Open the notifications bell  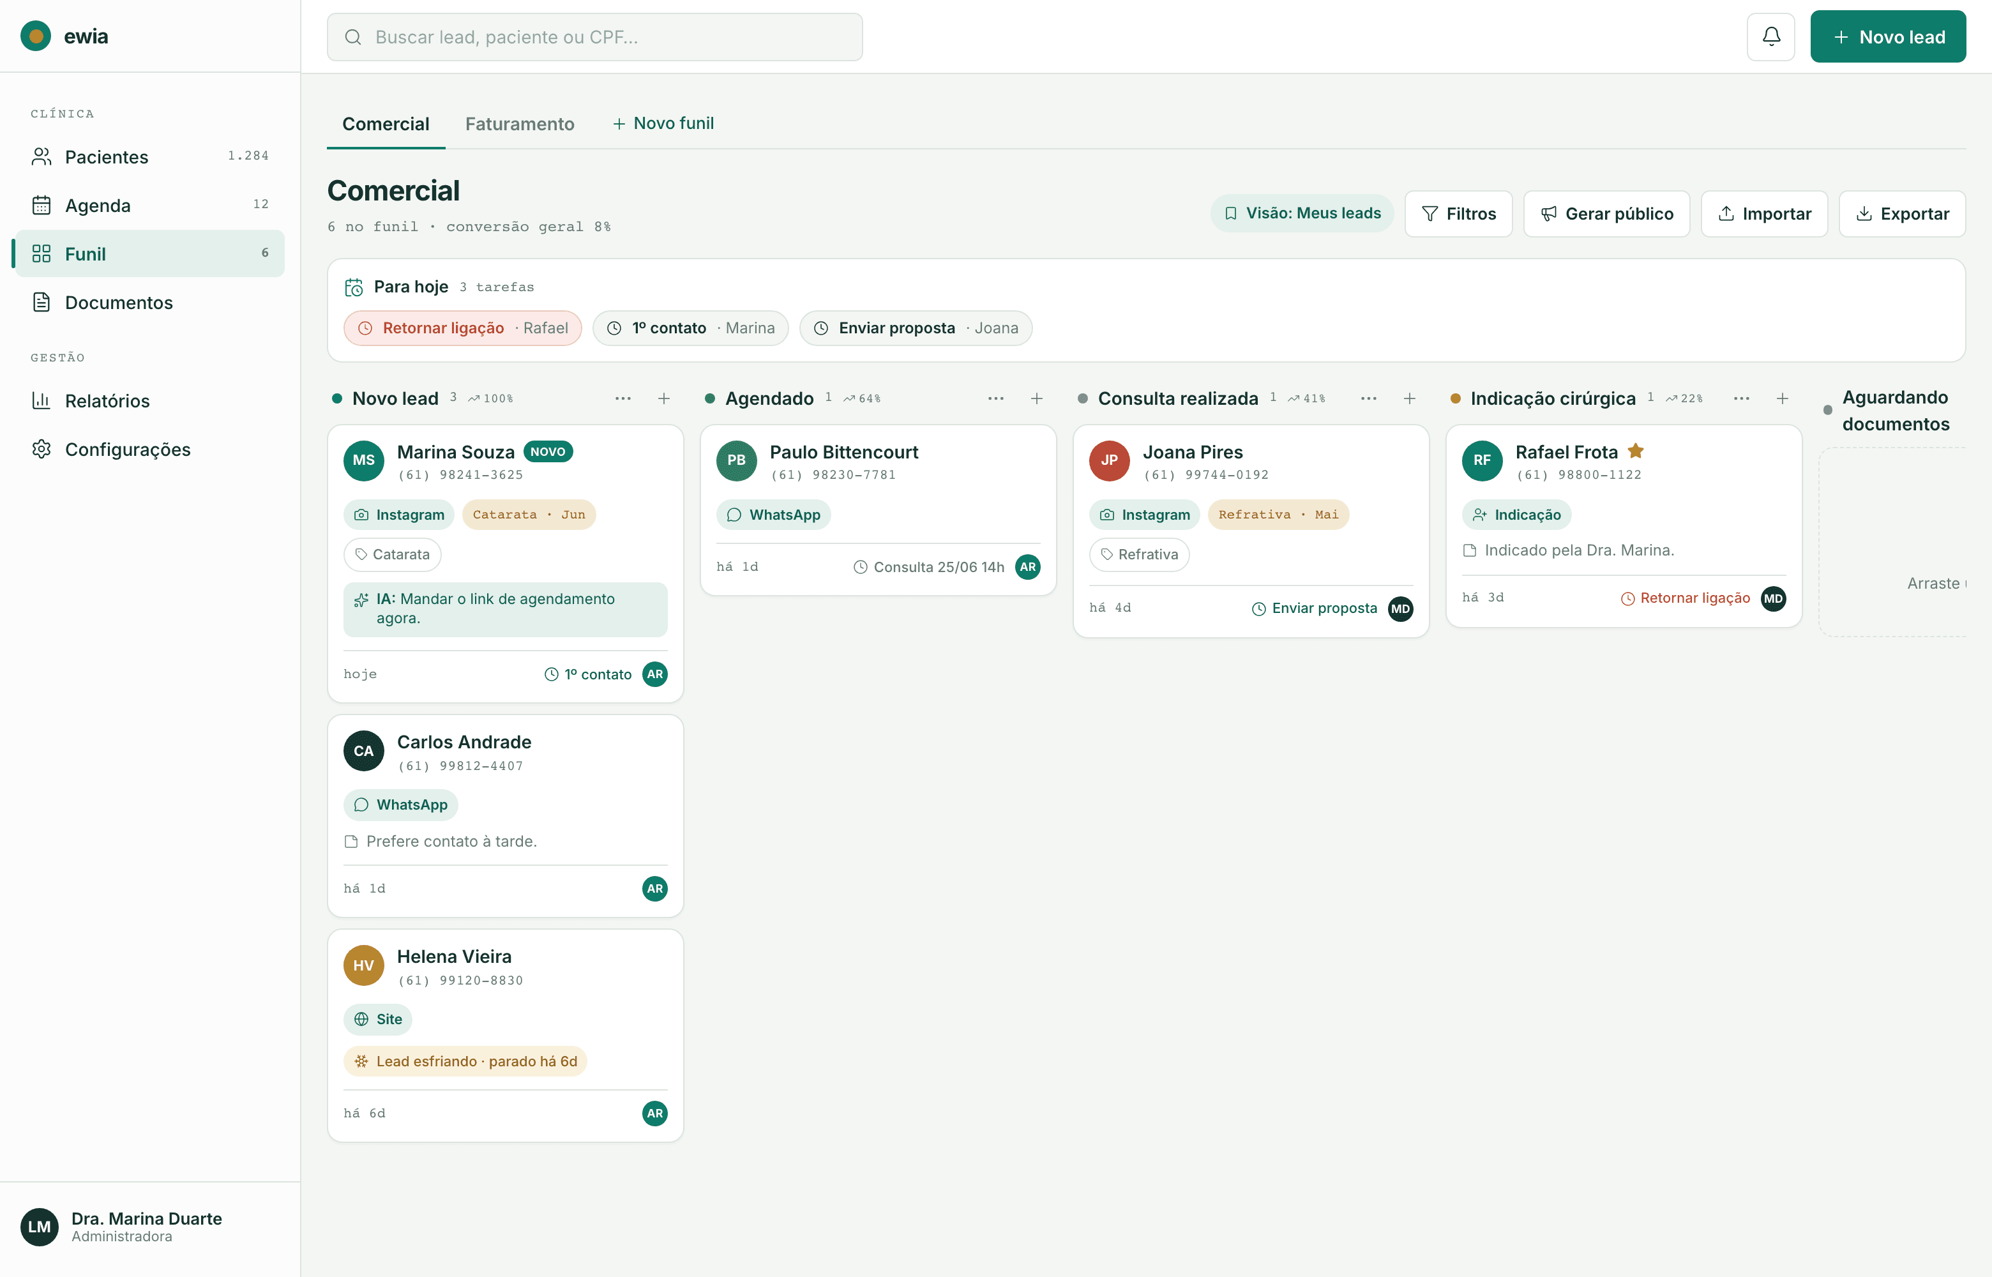pos(1770,36)
